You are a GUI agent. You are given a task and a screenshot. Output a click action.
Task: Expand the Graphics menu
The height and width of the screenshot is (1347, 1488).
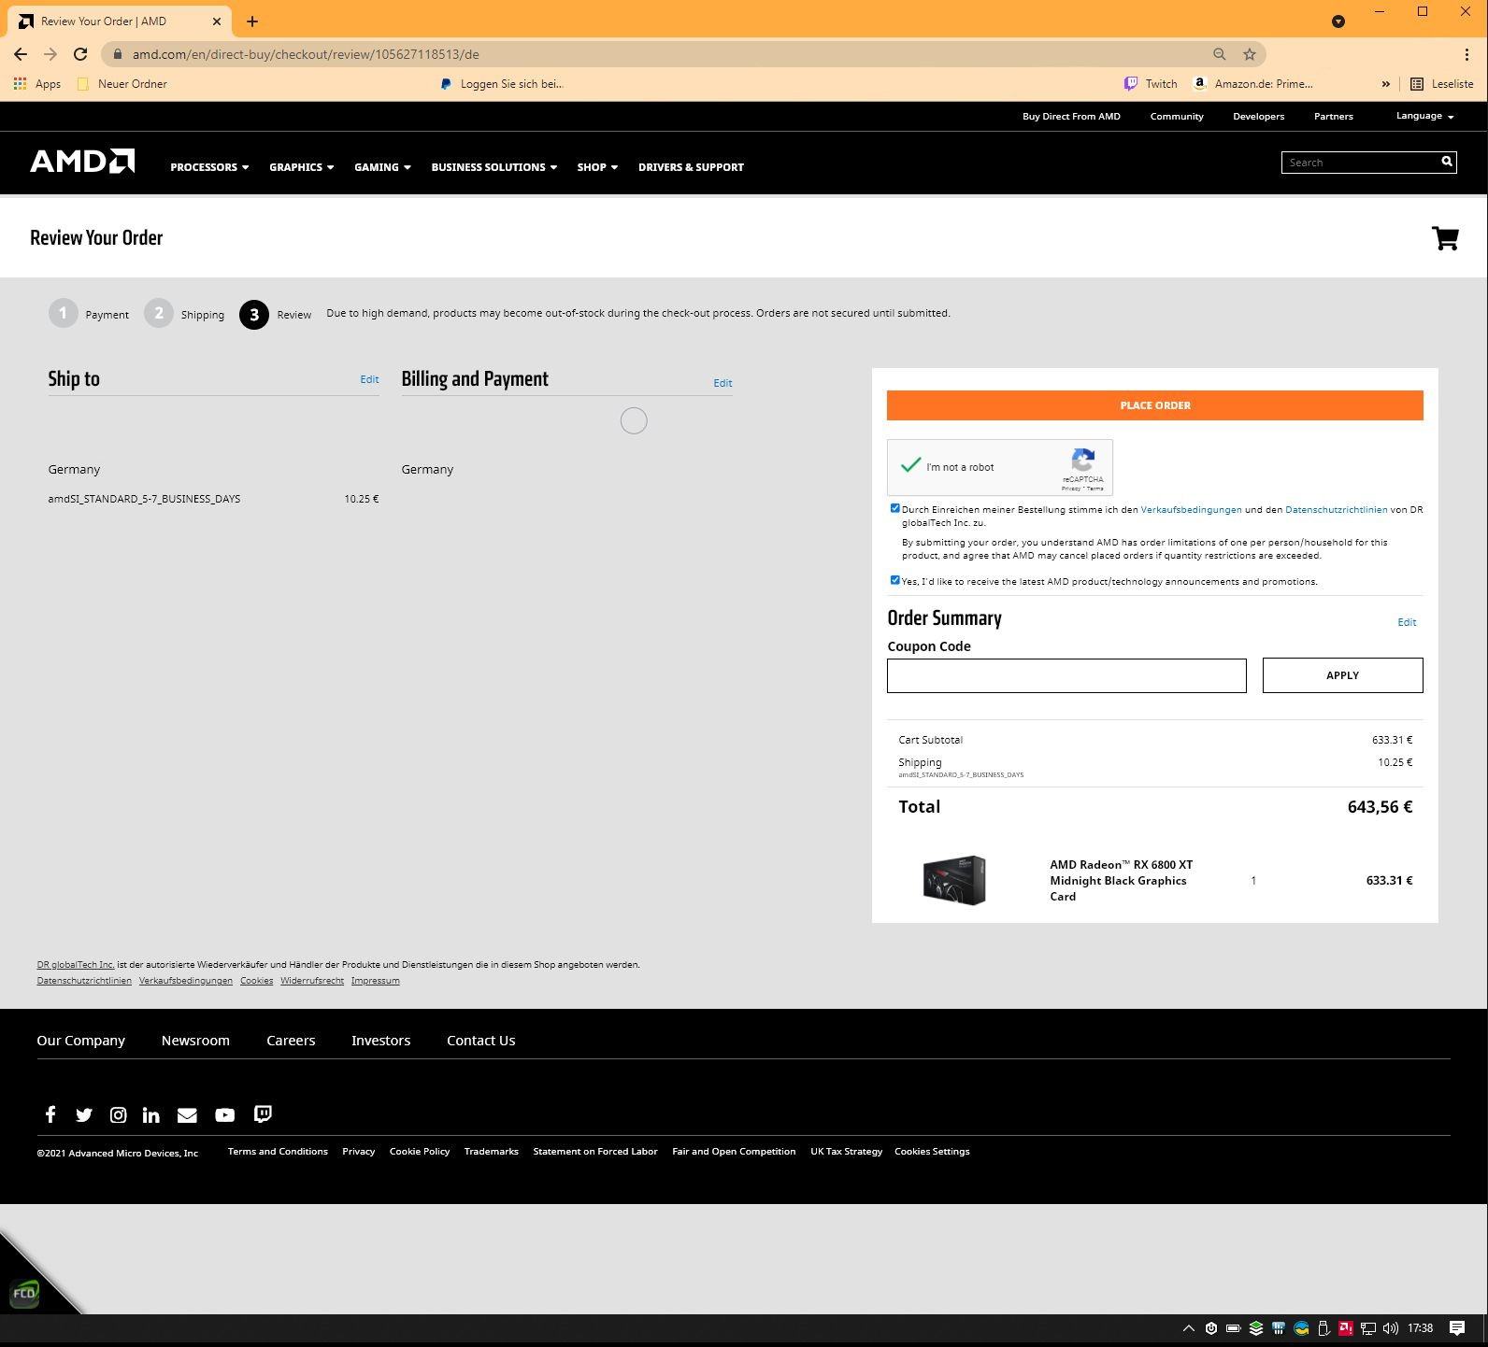pos(301,167)
